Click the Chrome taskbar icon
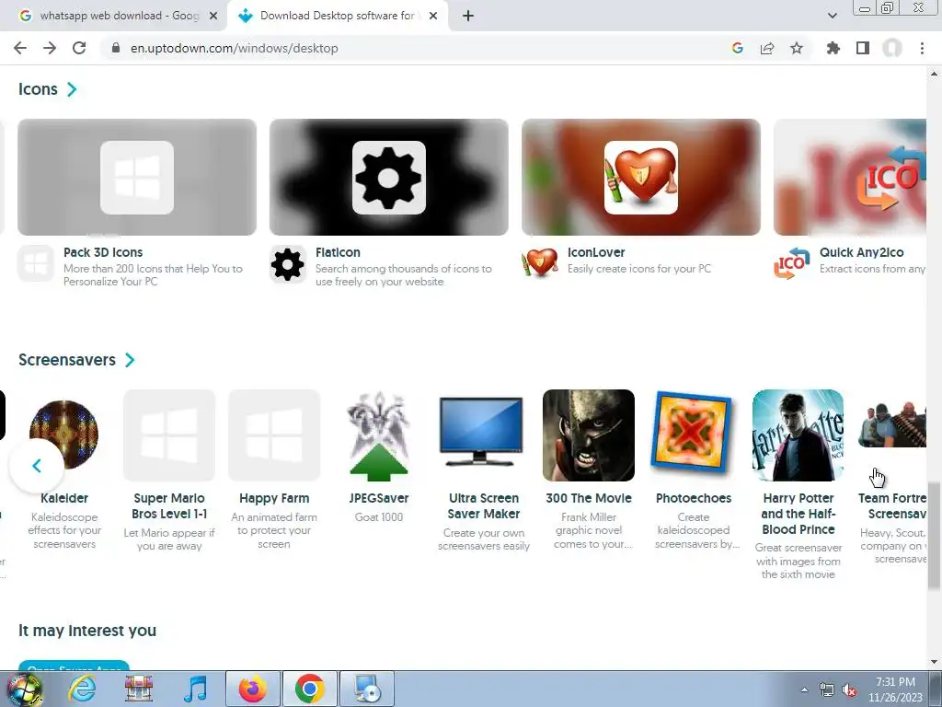942x707 pixels. click(x=310, y=689)
